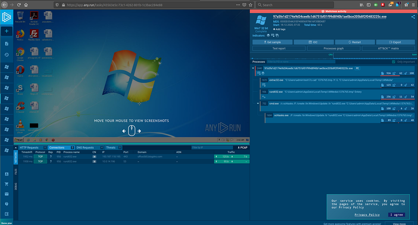Open the task history clock icon
This screenshot has width=418, height=225.
(7, 55)
